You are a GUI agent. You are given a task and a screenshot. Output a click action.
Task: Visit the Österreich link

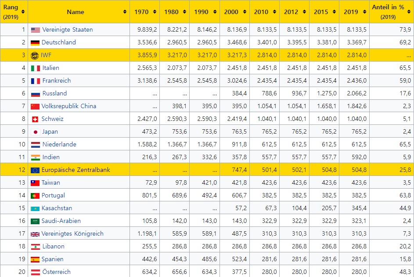point(57,272)
